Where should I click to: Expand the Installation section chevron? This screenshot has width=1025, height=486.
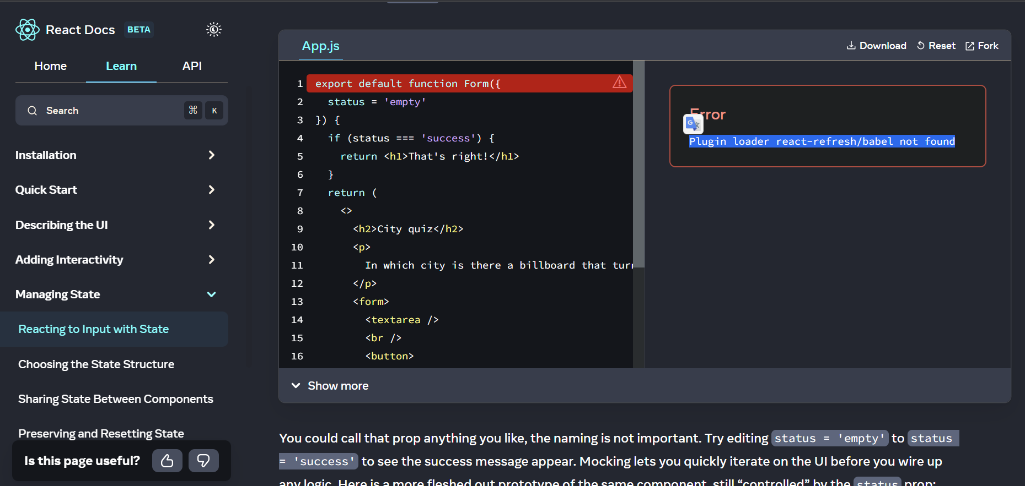click(x=212, y=155)
